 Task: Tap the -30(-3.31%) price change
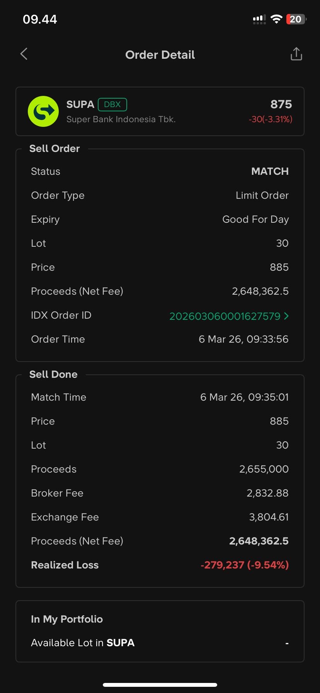[x=271, y=119]
